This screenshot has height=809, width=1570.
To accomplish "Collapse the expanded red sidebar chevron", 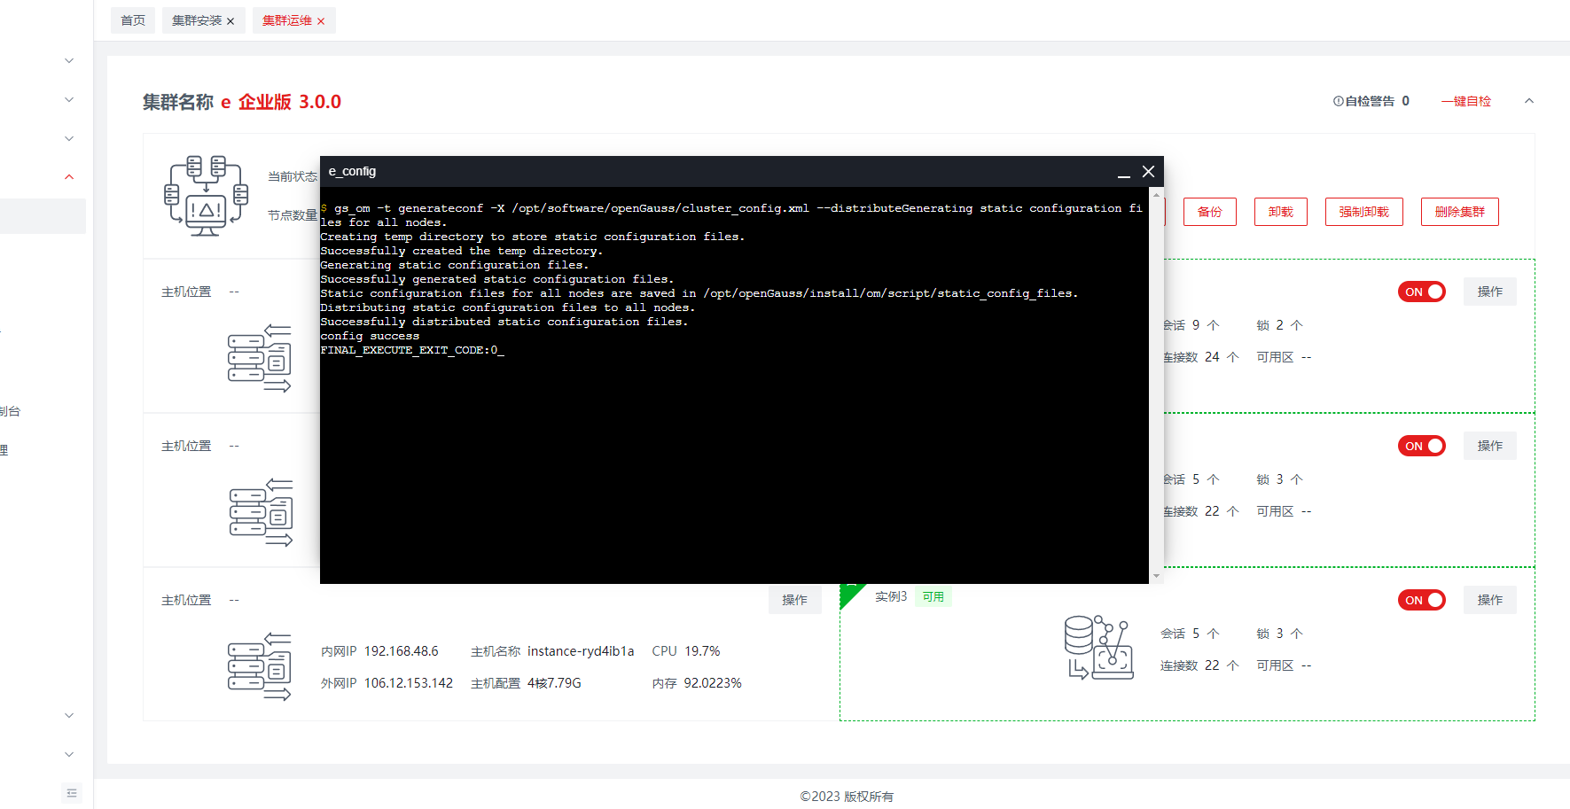I will pos(69,177).
